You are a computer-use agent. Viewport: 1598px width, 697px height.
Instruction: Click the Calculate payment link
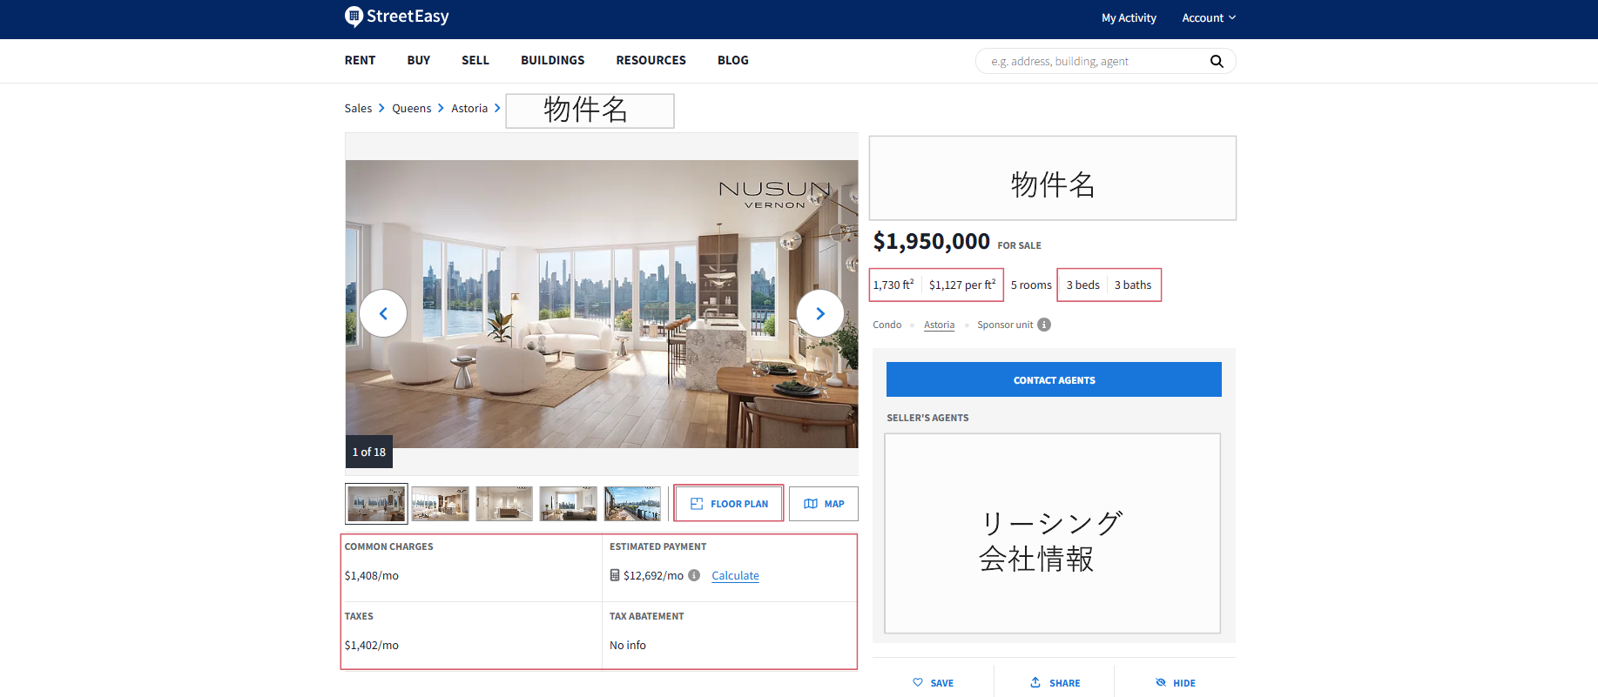coord(735,576)
